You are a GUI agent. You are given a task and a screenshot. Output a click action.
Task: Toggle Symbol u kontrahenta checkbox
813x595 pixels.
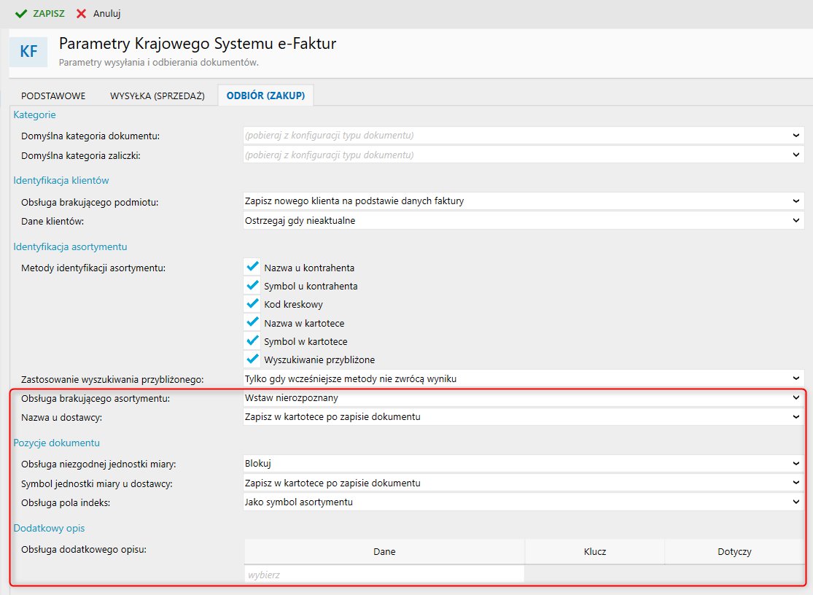pyautogui.click(x=253, y=285)
